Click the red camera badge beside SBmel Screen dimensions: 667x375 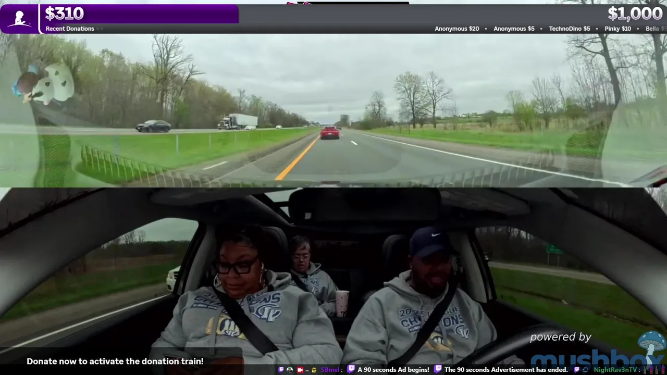pyautogui.click(x=300, y=370)
